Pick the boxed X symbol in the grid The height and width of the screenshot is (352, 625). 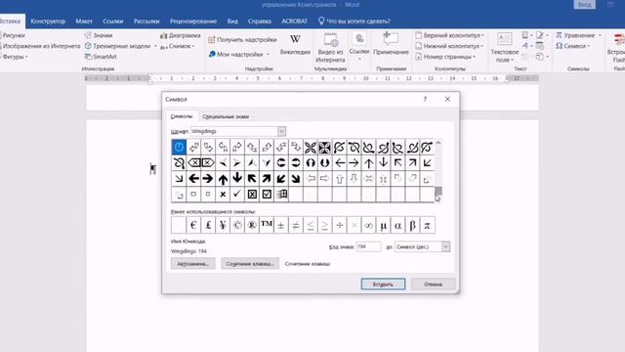click(x=252, y=195)
